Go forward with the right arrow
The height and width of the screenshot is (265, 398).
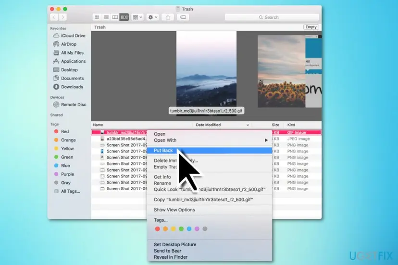tap(62, 17)
